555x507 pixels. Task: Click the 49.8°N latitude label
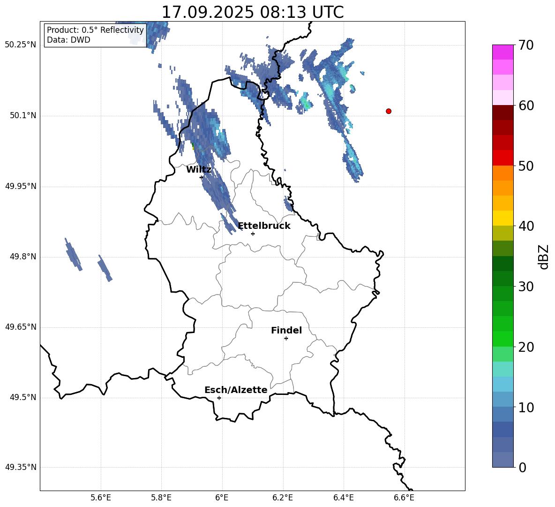point(23,257)
